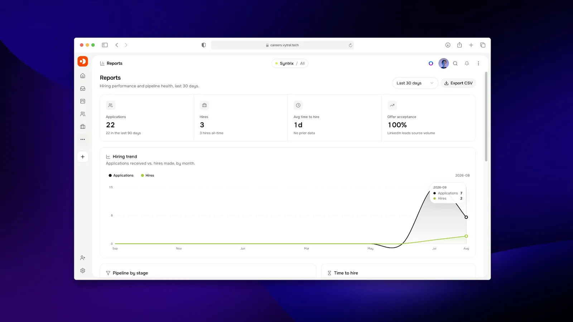This screenshot has width=573, height=322.
Task: Click the plus create button in sidebar
Action: pyautogui.click(x=83, y=157)
